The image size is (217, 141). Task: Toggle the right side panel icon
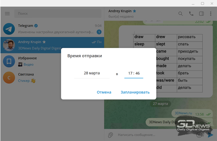[201, 14]
